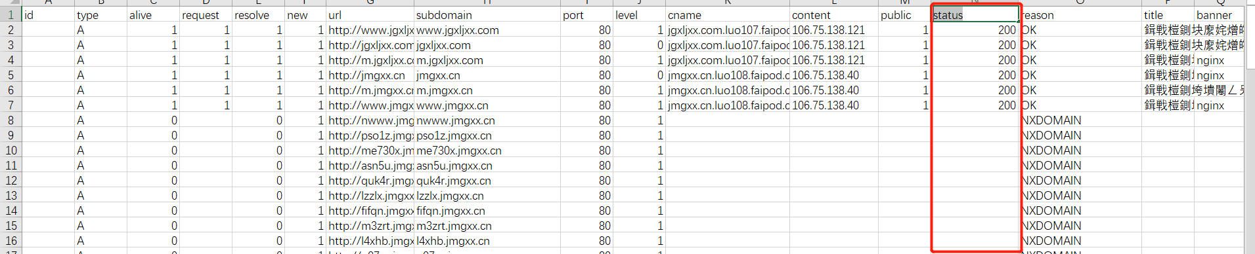This screenshot has height=254, width=1255.
Task: Click subdomain cell pso1z.jmgxx.cn
Action: [487, 136]
